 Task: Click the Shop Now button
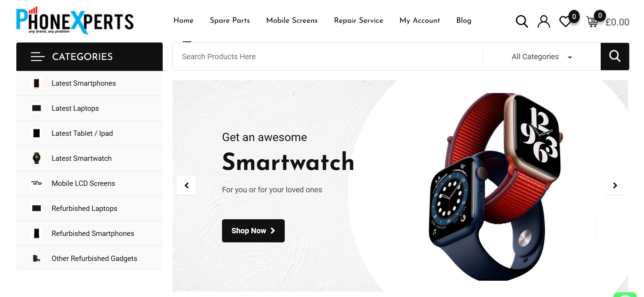253,231
